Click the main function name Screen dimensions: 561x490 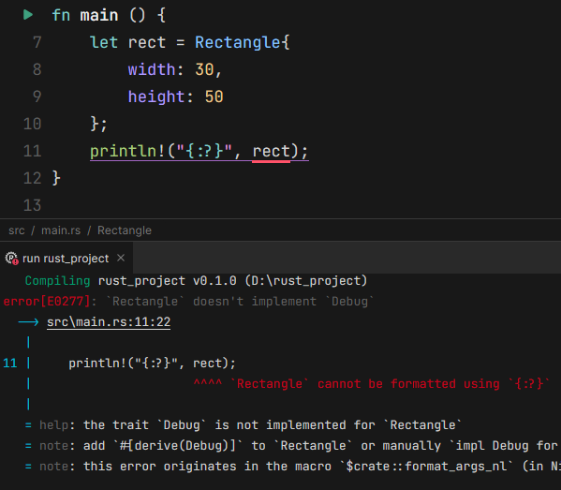(x=98, y=15)
